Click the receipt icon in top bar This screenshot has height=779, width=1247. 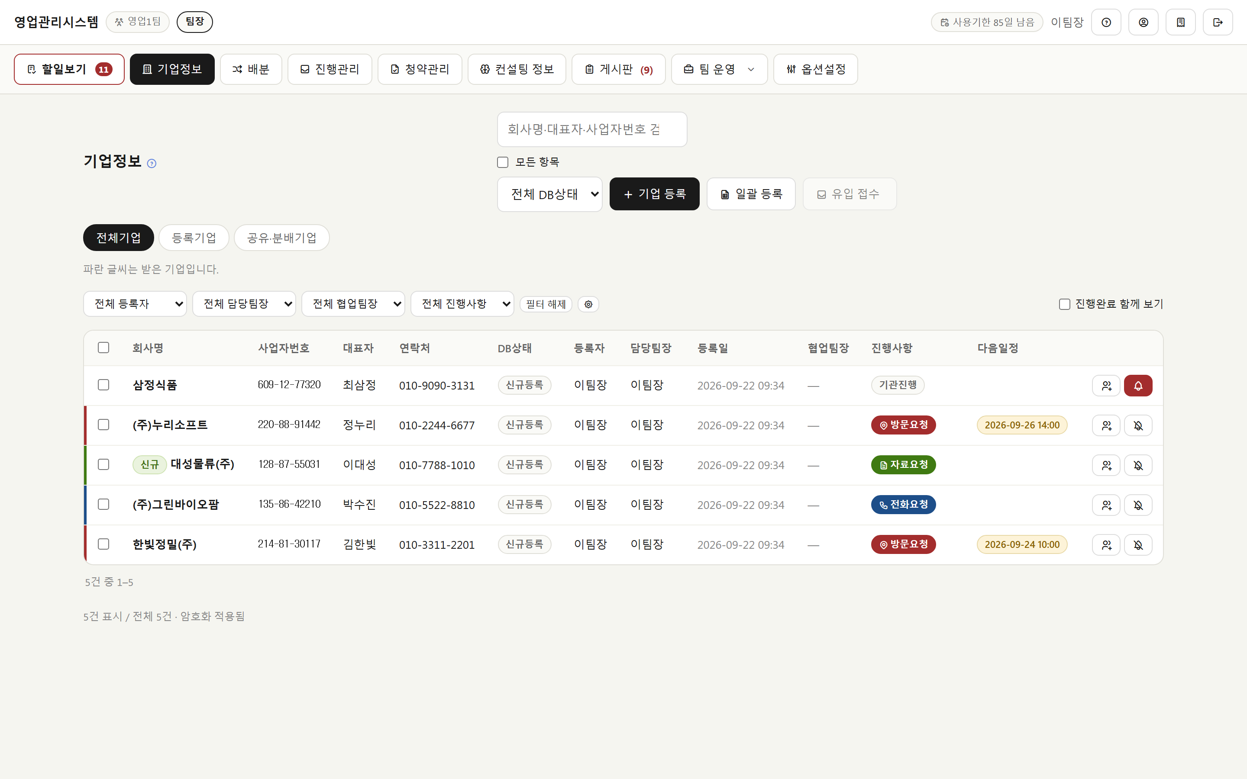1180,22
